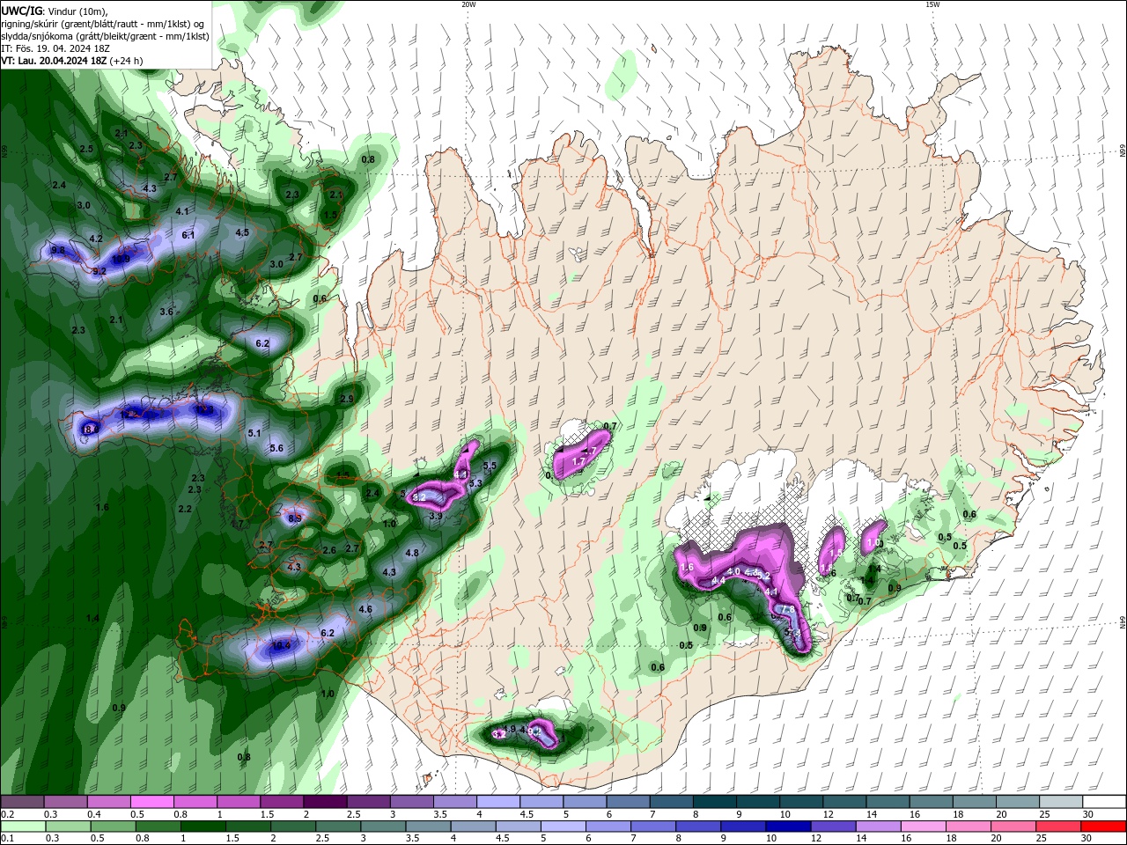Click the map value '2.6'
1127x845 pixels.
329,551
